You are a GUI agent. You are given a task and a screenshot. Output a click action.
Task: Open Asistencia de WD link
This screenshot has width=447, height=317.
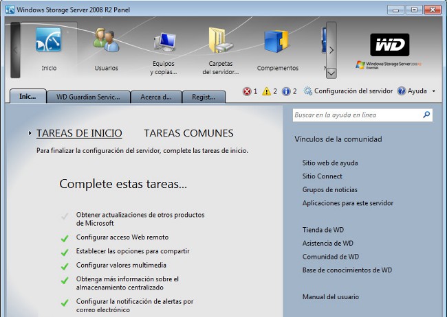tap(327, 243)
